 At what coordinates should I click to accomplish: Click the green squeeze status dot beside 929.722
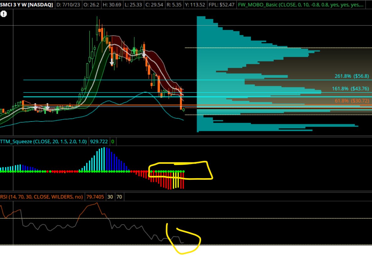[113, 141]
